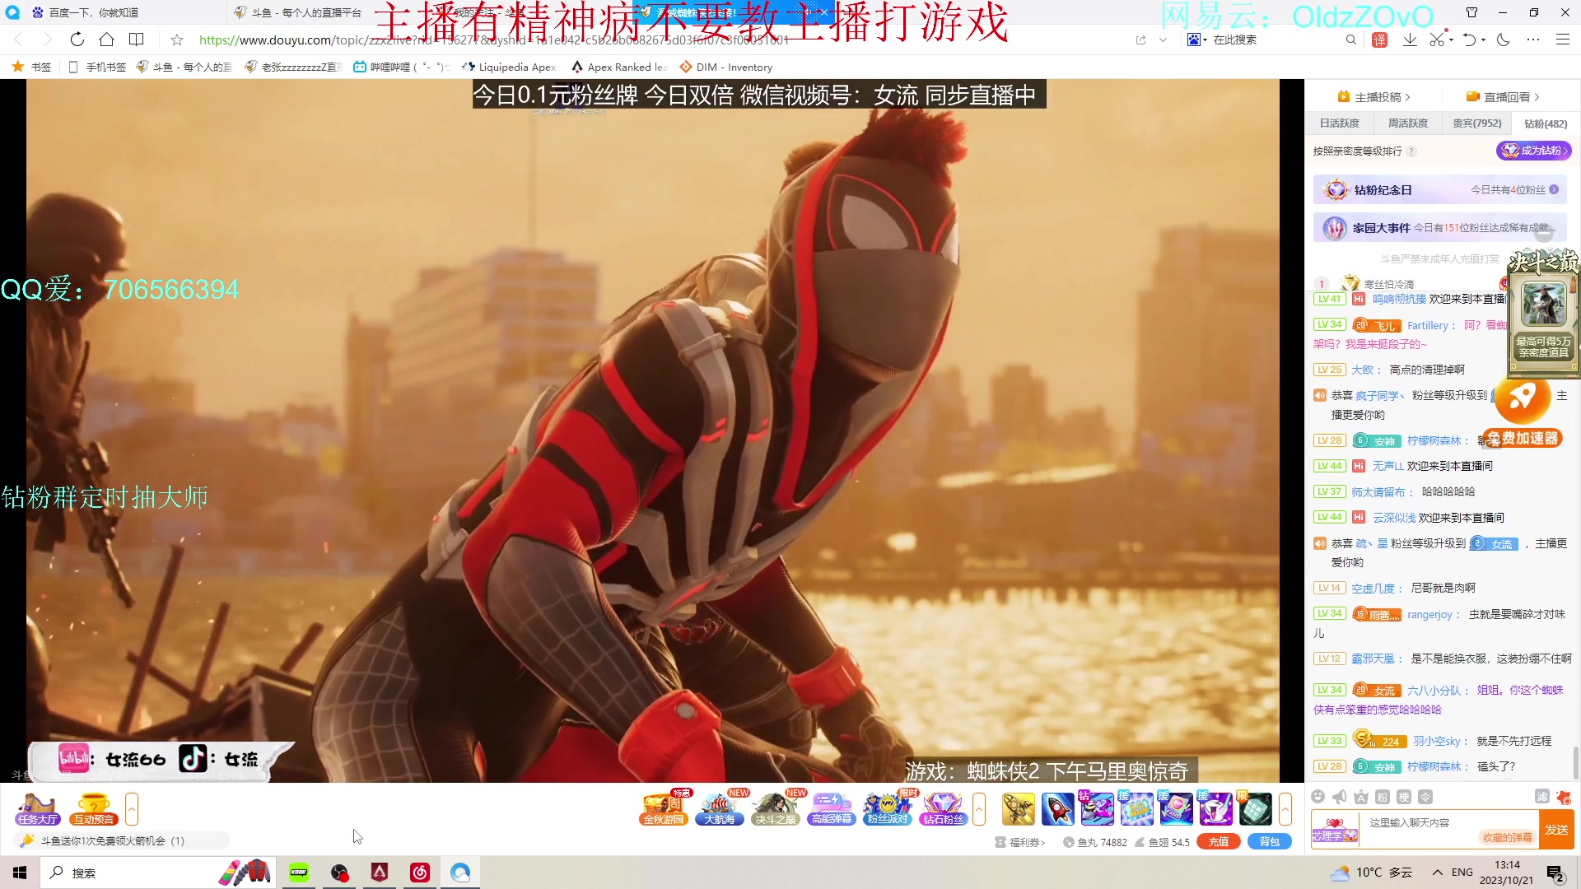
Task: Click the 成为钻粉 button
Action: click(1534, 151)
